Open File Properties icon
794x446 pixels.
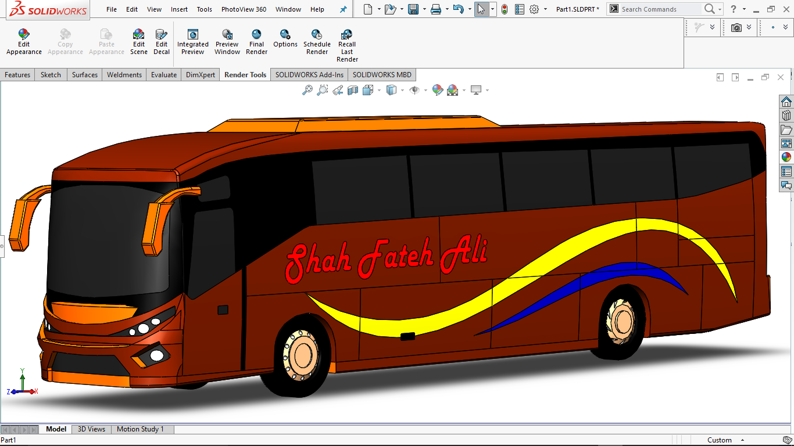pyautogui.click(x=519, y=9)
